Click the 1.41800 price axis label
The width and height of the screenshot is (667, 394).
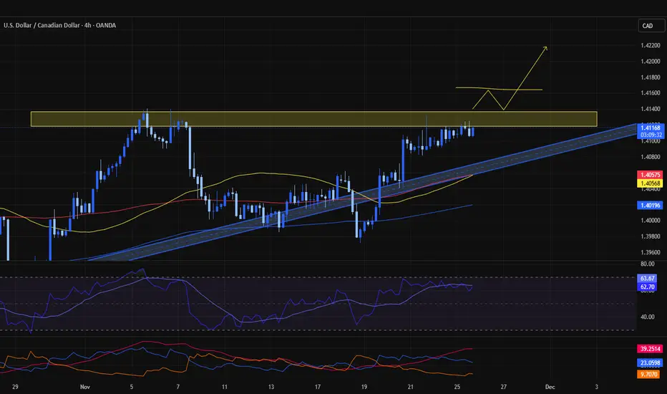(651, 77)
